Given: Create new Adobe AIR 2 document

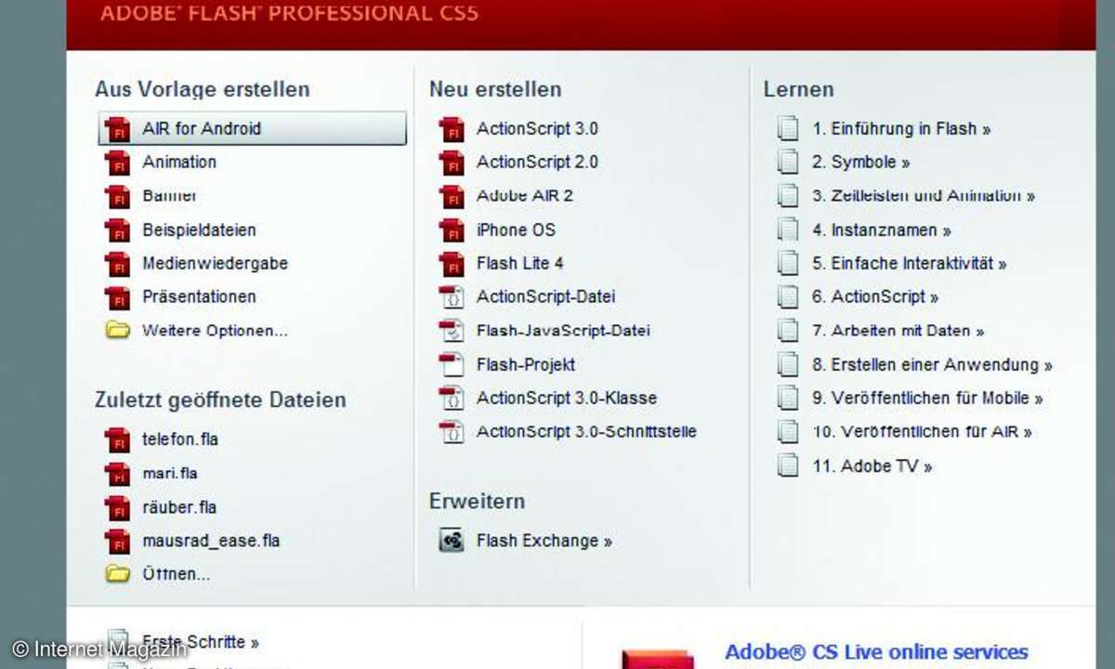Looking at the screenshot, I should [524, 196].
